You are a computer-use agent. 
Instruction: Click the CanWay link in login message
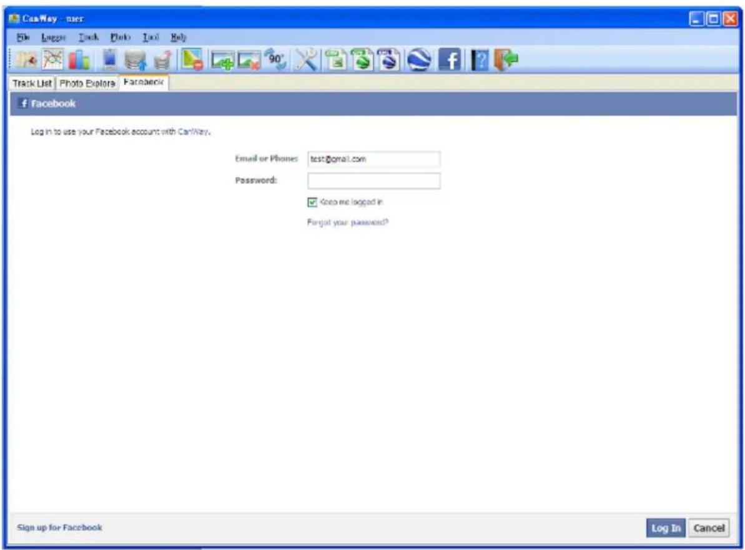193,132
